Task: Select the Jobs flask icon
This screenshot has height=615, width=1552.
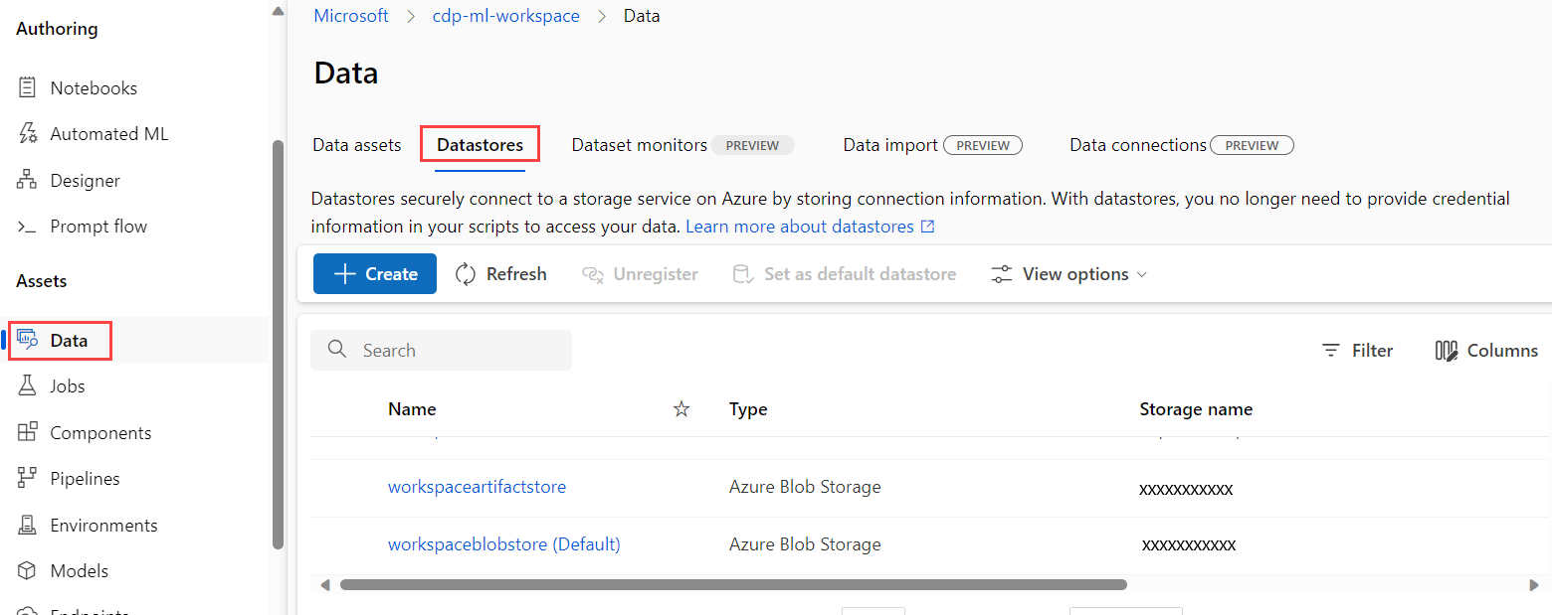Action: (x=28, y=386)
